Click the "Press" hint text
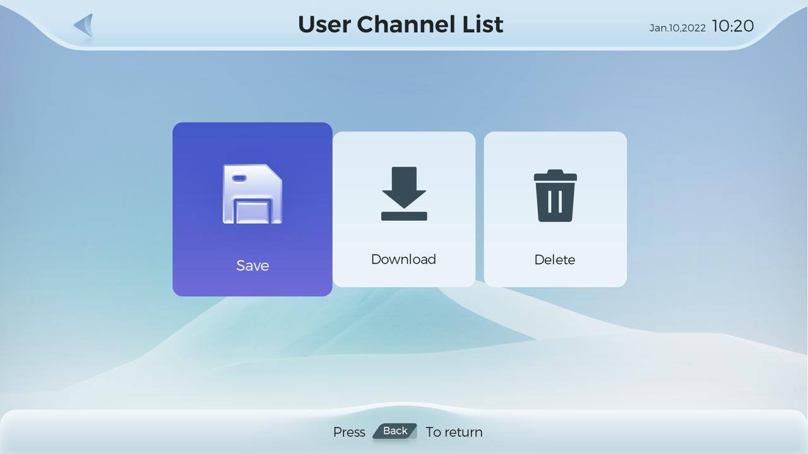 pos(349,432)
